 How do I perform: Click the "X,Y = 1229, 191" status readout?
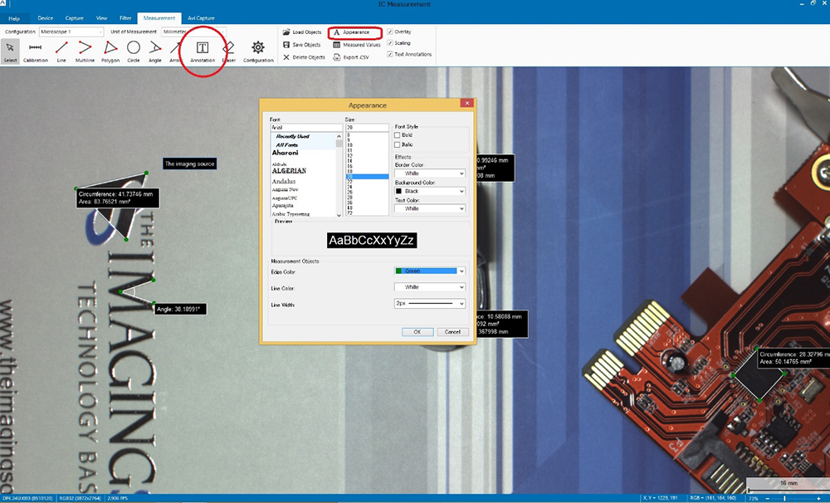pyautogui.click(x=660, y=498)
